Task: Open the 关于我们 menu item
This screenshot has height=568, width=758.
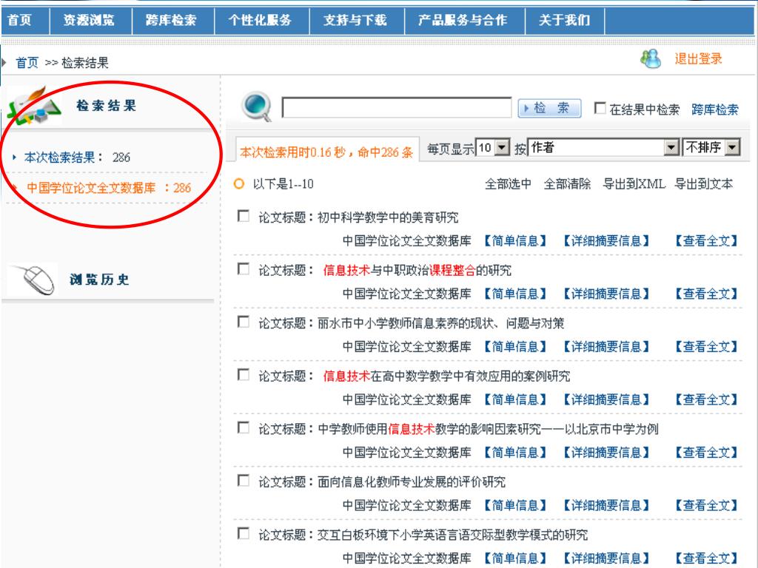Action: [564, 20]
